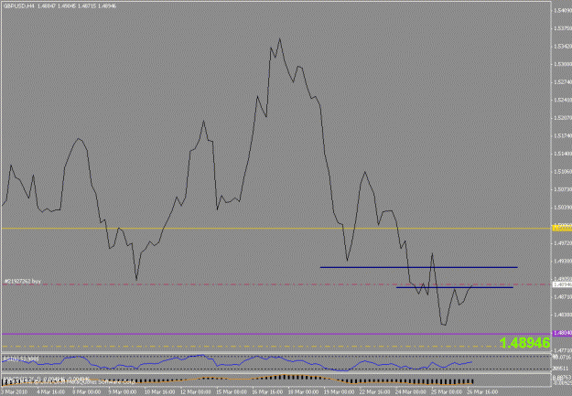Click the '#21927262 buy' order label
Image resolution: width=572 pixels, height=396 pixels.
pos(23,281)
